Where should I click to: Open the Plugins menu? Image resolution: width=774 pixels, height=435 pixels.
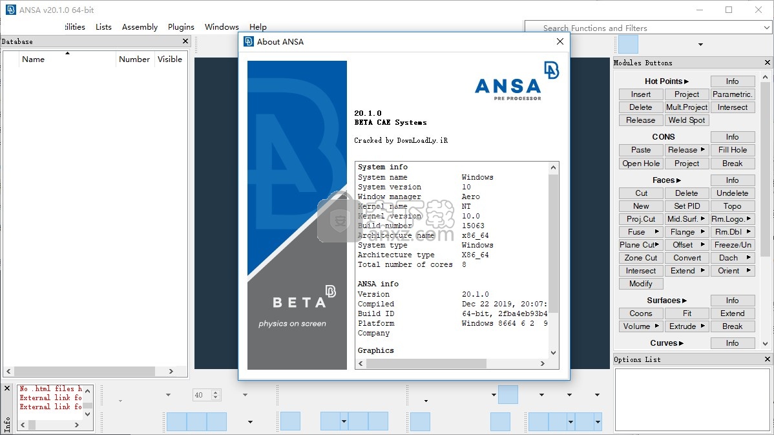pos(181,27)
